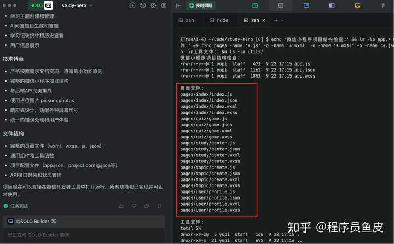Click the 文件结构 heading
The width and height of the screenshot is (394, 244).
13,133
